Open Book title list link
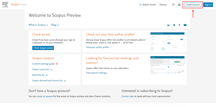 [38, 75]
